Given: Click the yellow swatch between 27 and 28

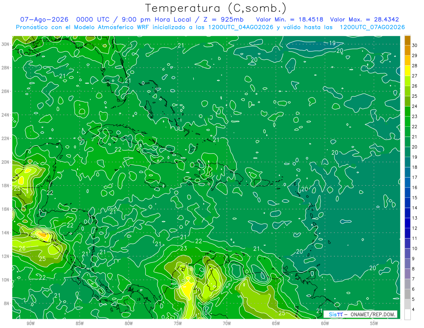Looking at the screenshot, I should (407, 71).
